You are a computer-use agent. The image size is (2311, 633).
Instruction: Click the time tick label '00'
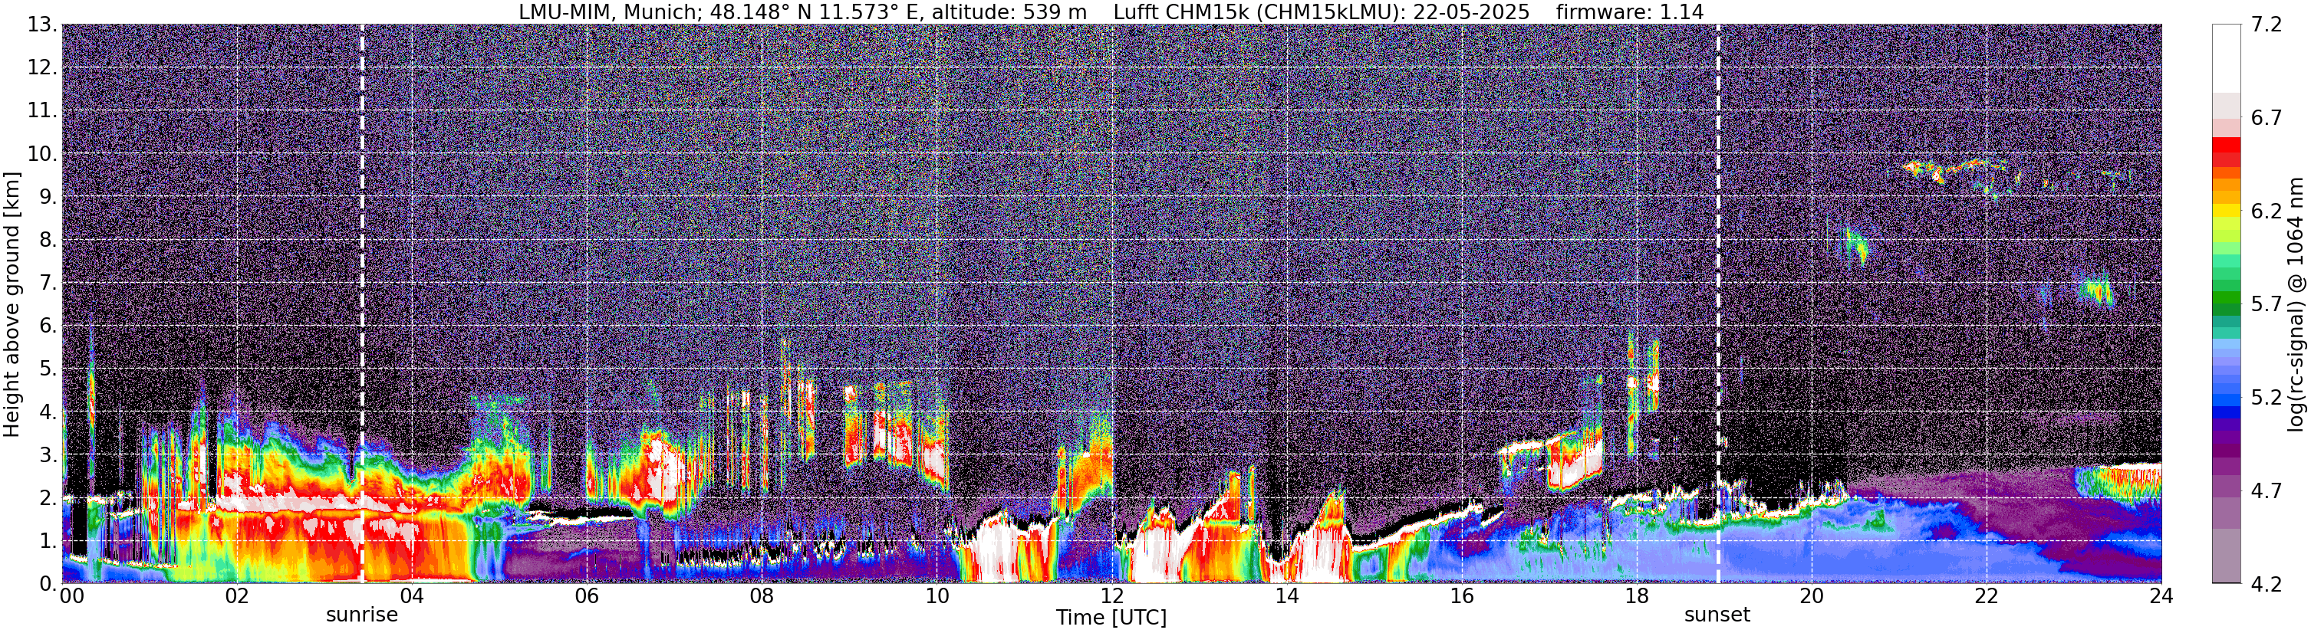point(71,596)
